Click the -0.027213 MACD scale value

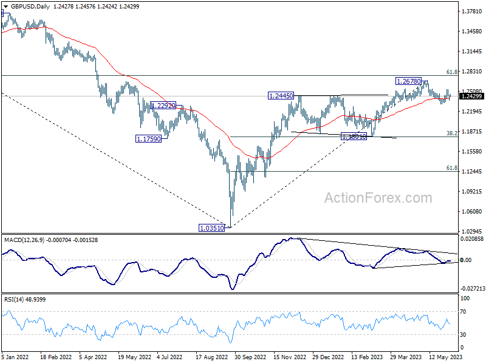point(473,289)
